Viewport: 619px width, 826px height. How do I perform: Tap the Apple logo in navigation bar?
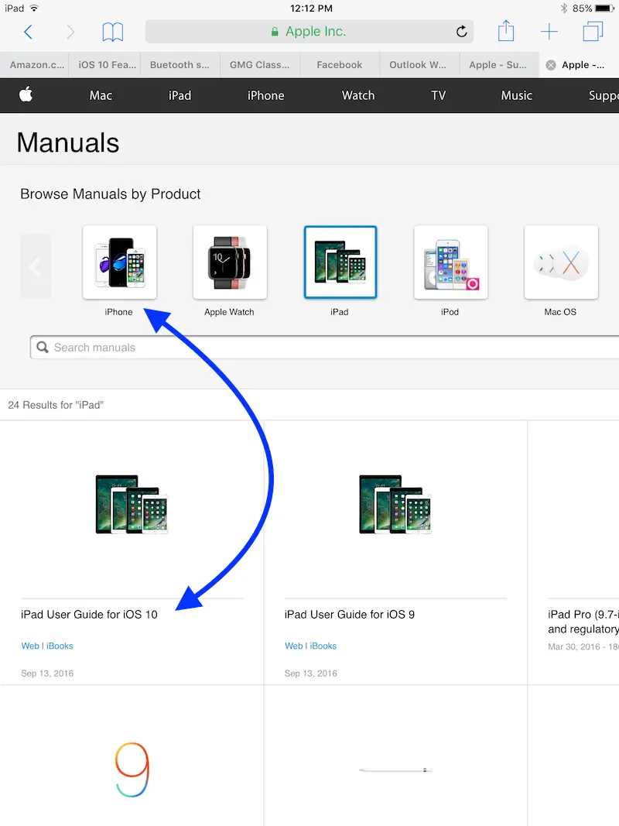[26, 95]
